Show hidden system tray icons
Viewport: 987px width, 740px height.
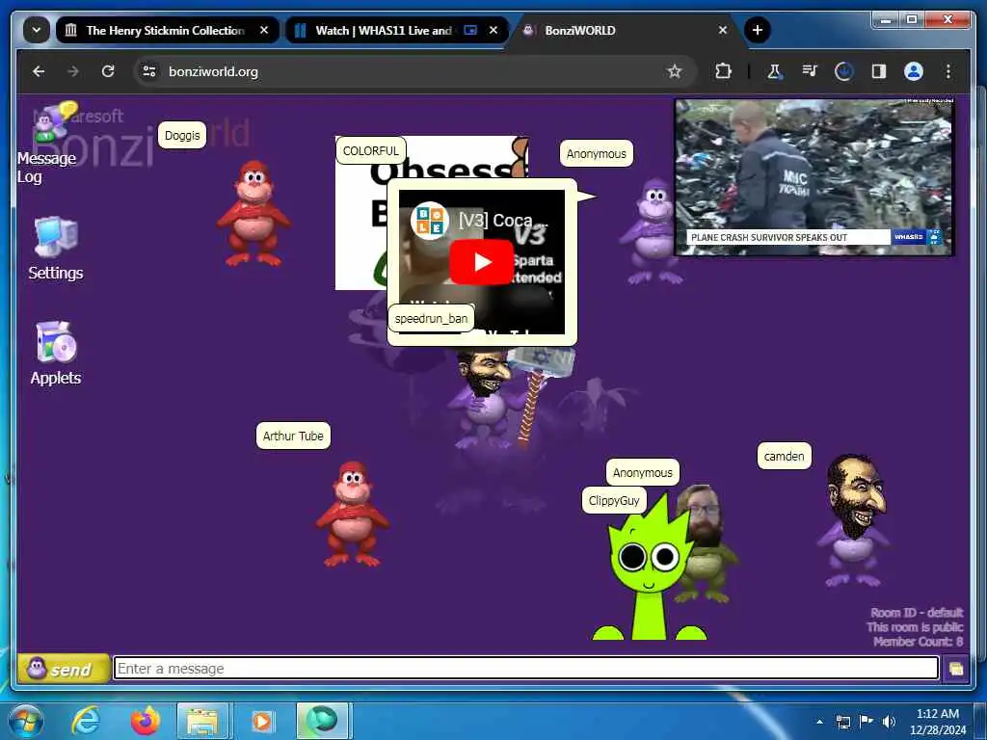[819, 722]
